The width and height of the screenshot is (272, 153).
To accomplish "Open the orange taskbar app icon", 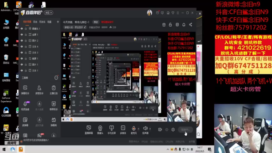I will click(21, 149).
